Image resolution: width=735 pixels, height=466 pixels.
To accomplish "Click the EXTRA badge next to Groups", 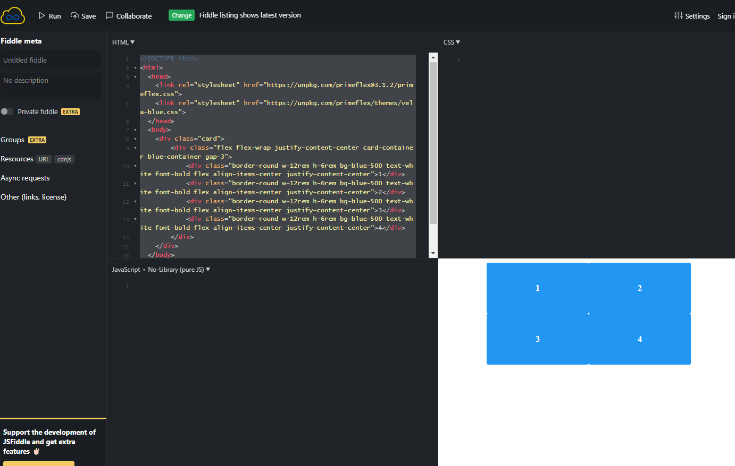I will (x=37, y=140).
